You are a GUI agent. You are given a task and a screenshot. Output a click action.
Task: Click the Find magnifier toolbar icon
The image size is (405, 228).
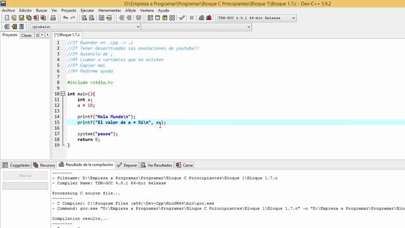(x=84, y=18)
